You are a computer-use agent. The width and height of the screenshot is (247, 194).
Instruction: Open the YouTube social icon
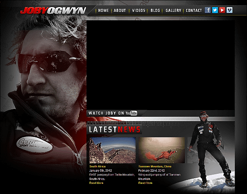[x=222, y=10]
